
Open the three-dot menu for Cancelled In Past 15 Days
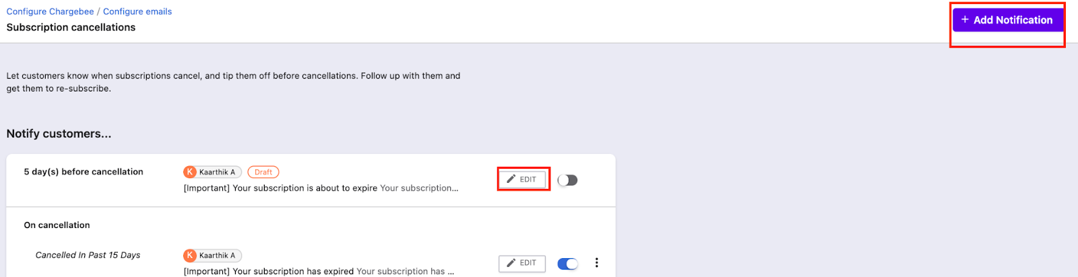596,263
